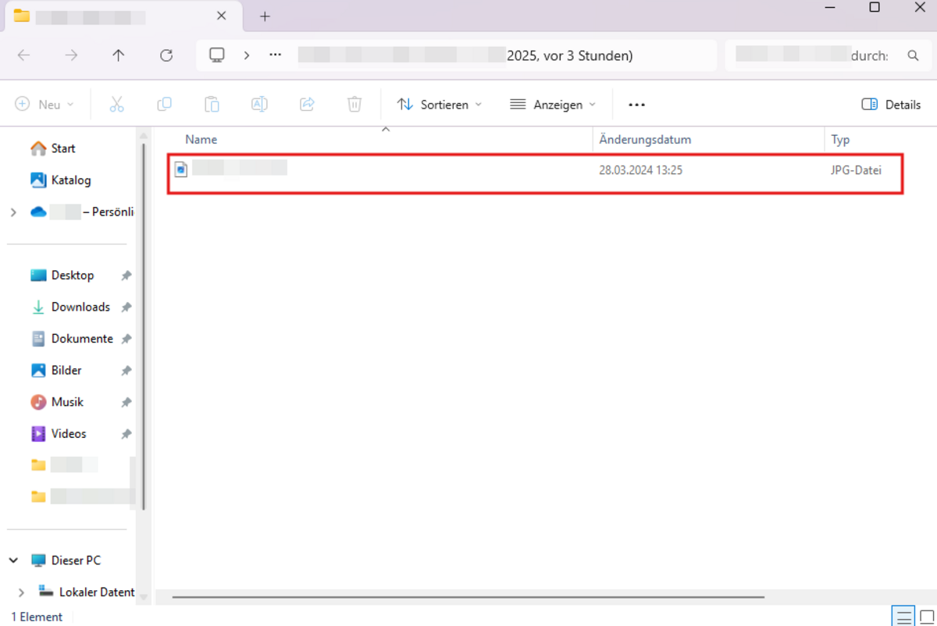Viewport: 937px width, 626px height.
Task: Open the Sortieren dropdown
Action: (x=439, y=105)
